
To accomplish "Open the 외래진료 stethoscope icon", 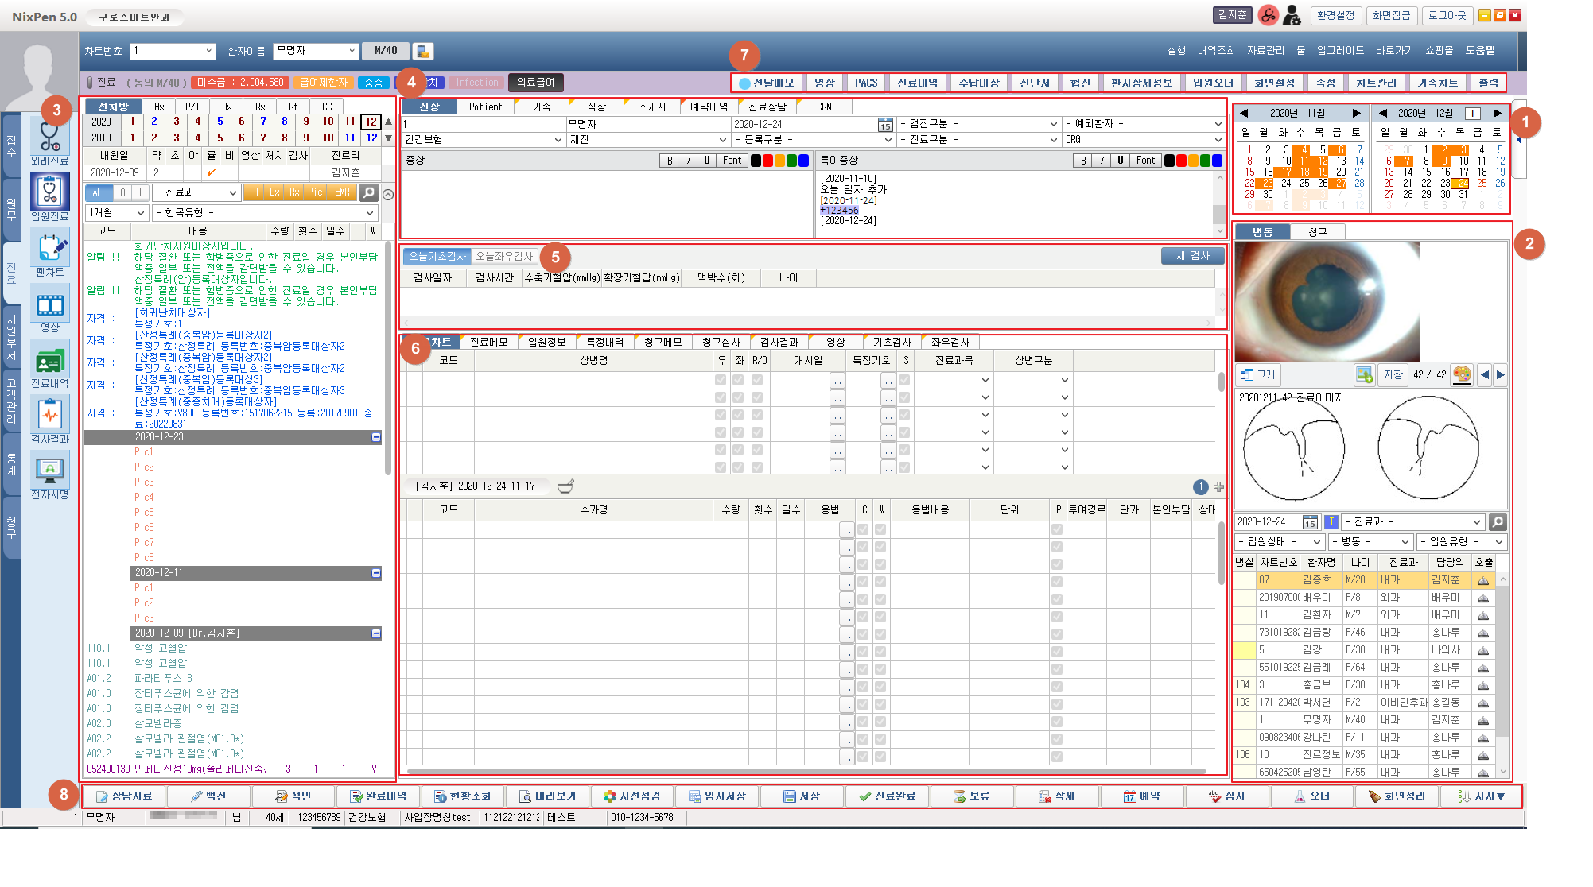I will click(49, 138).
